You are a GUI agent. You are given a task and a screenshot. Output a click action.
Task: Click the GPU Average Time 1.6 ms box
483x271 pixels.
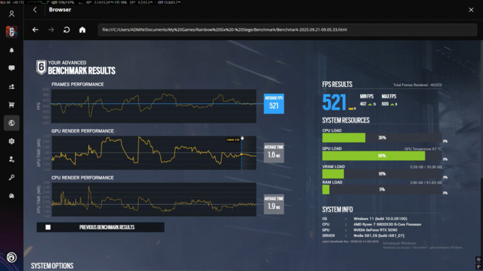[x=274, y=153]
